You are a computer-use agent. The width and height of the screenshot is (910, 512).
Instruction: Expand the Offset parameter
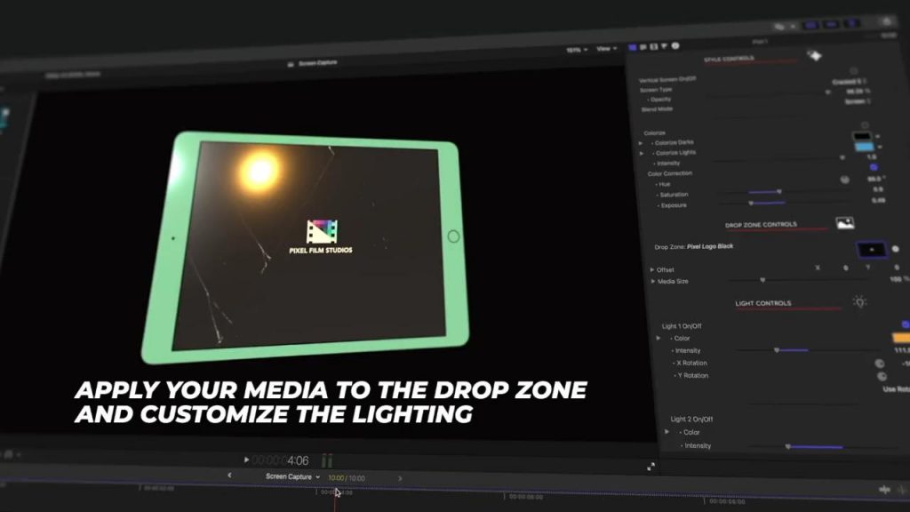(x=651, y=270)
